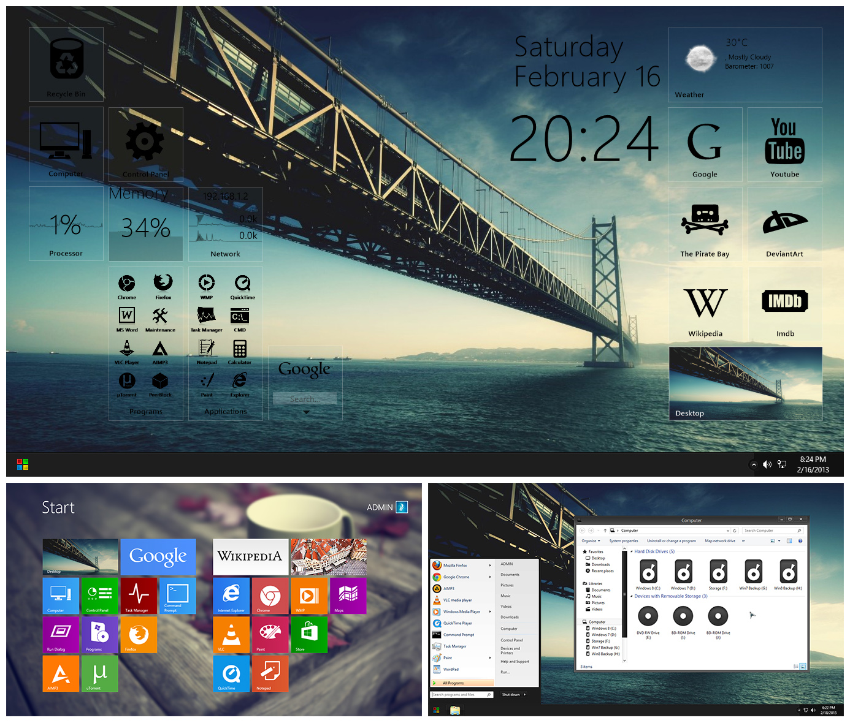Viewport: 850px width, 723px height.
Task: Open the Run Dialog tile on Start screen
Action: (61, 634)
